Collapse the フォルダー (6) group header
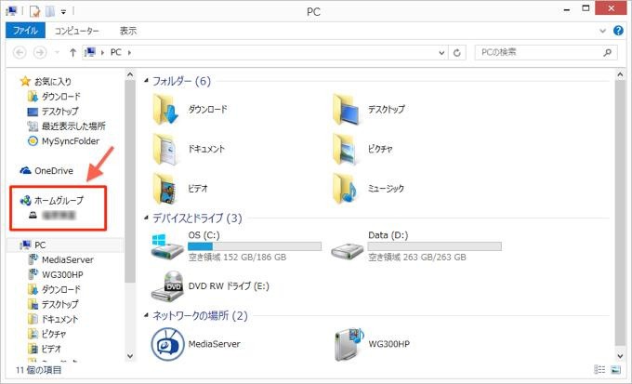Image resolution: width=632 pixels, height=384 pixels. [144, 82]
